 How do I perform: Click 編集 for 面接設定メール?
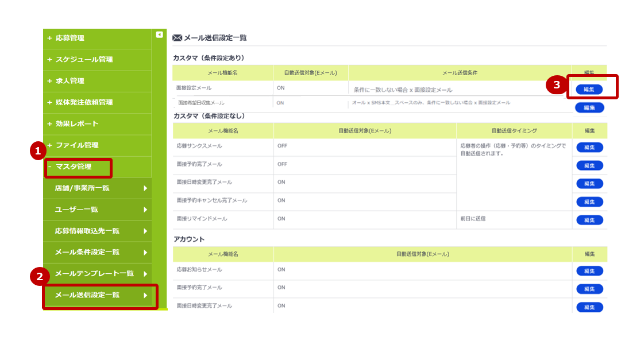(589, 89)
